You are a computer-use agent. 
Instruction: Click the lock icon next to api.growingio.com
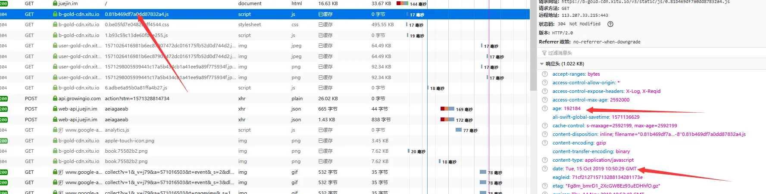click(55, 99)
